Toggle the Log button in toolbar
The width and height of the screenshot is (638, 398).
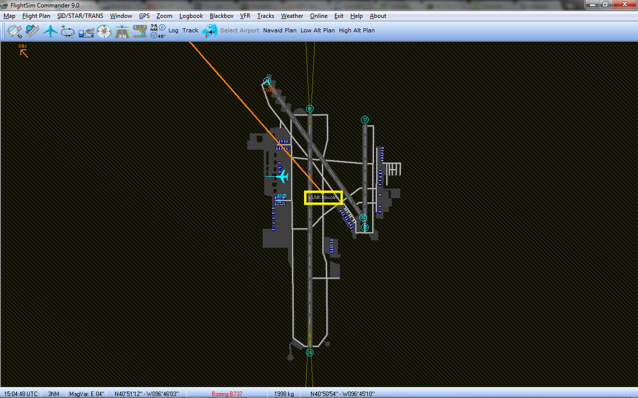[173, 30]
